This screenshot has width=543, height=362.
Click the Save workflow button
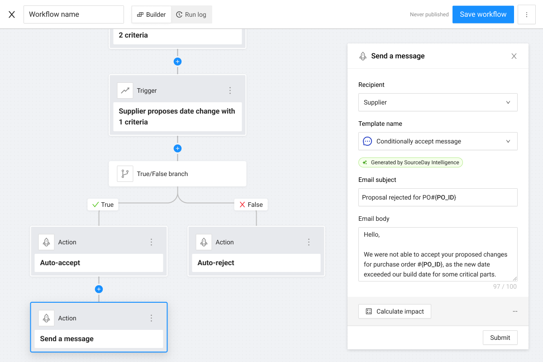pos(483,14)
